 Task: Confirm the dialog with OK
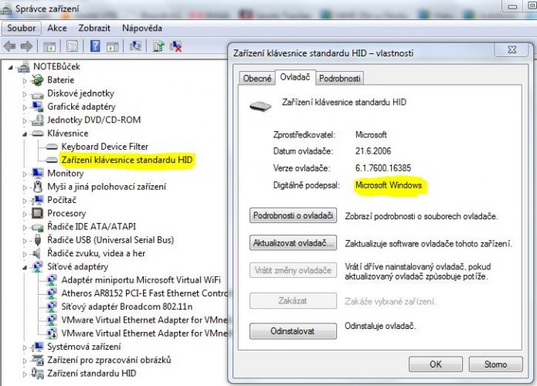click(436, 364)
